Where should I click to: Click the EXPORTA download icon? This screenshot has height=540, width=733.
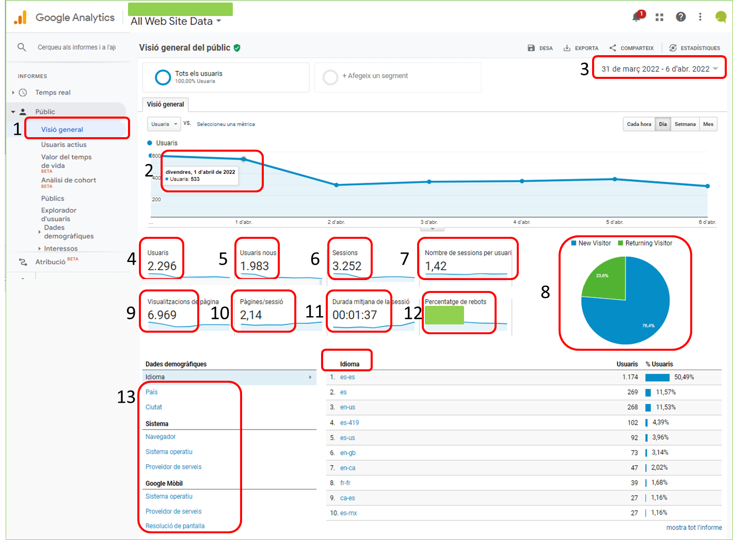567,48
